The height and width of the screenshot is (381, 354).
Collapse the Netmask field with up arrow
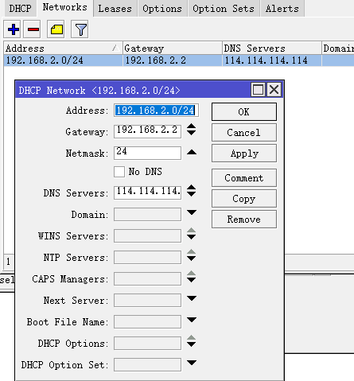point(192,152)
